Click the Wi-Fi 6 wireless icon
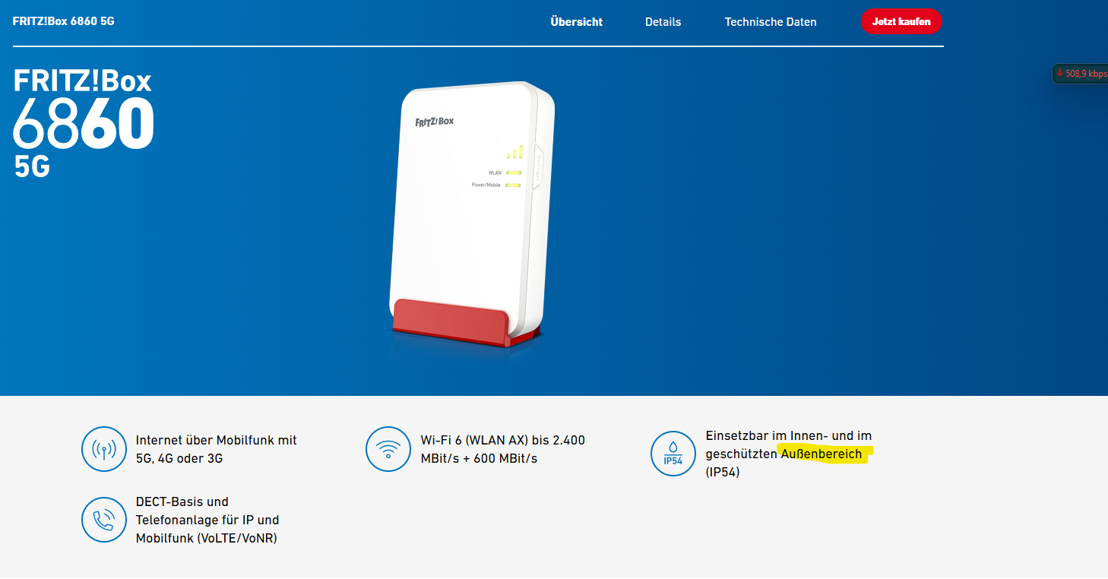The height and width of the screenshot is (579, 1108). click(388, 449)
